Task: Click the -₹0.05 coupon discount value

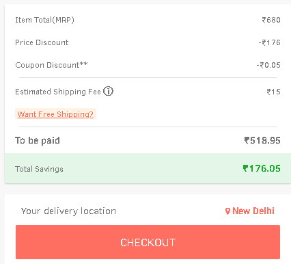Action: pos(268,65)
